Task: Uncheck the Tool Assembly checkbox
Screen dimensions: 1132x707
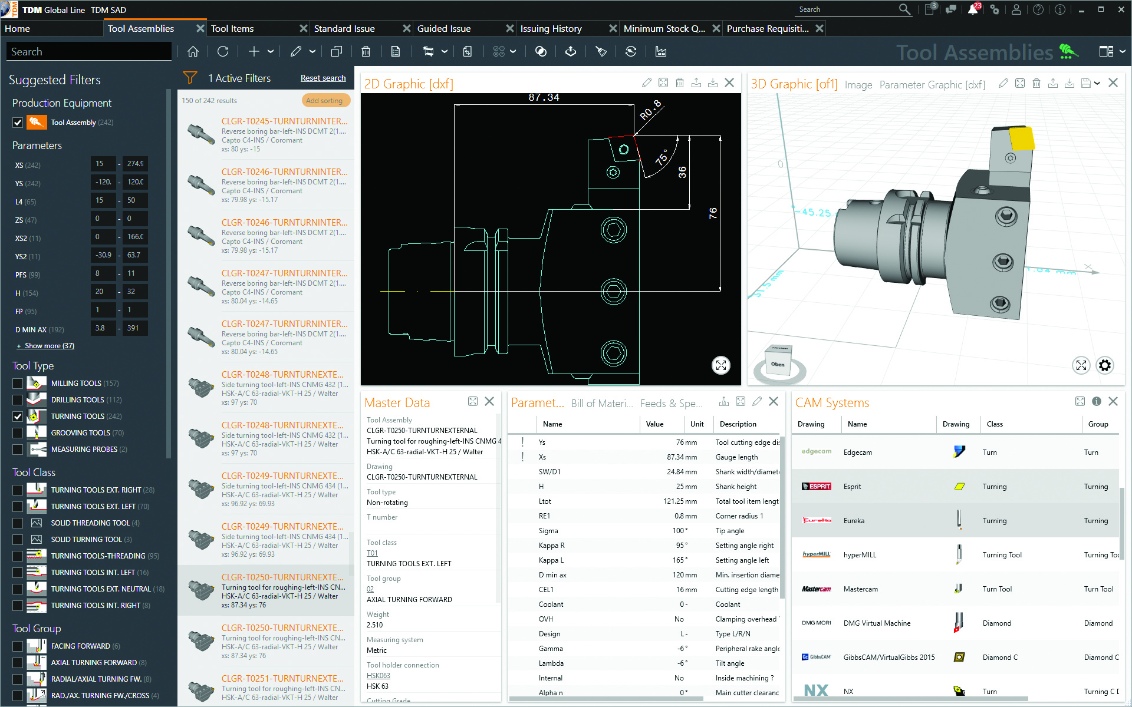Action: pos(18,123)
